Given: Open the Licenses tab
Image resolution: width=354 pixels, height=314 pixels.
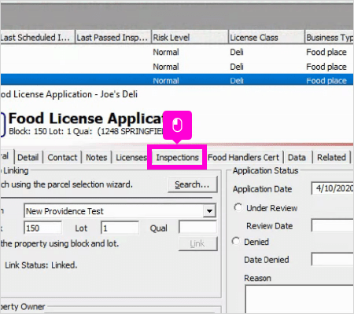Looking at the screenshot, I should 131,158.
